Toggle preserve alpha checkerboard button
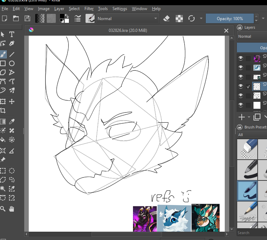The width and height of the screenshot is (267, 240). point(179,18)
